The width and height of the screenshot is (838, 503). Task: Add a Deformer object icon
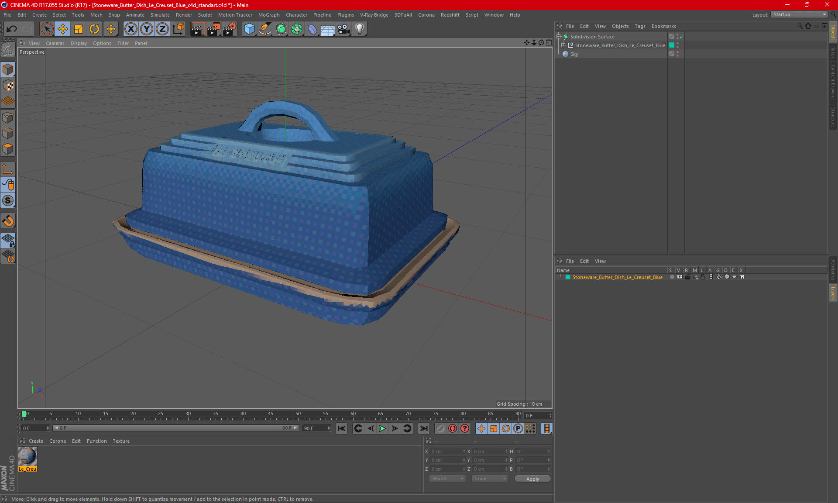click(313, 29)
